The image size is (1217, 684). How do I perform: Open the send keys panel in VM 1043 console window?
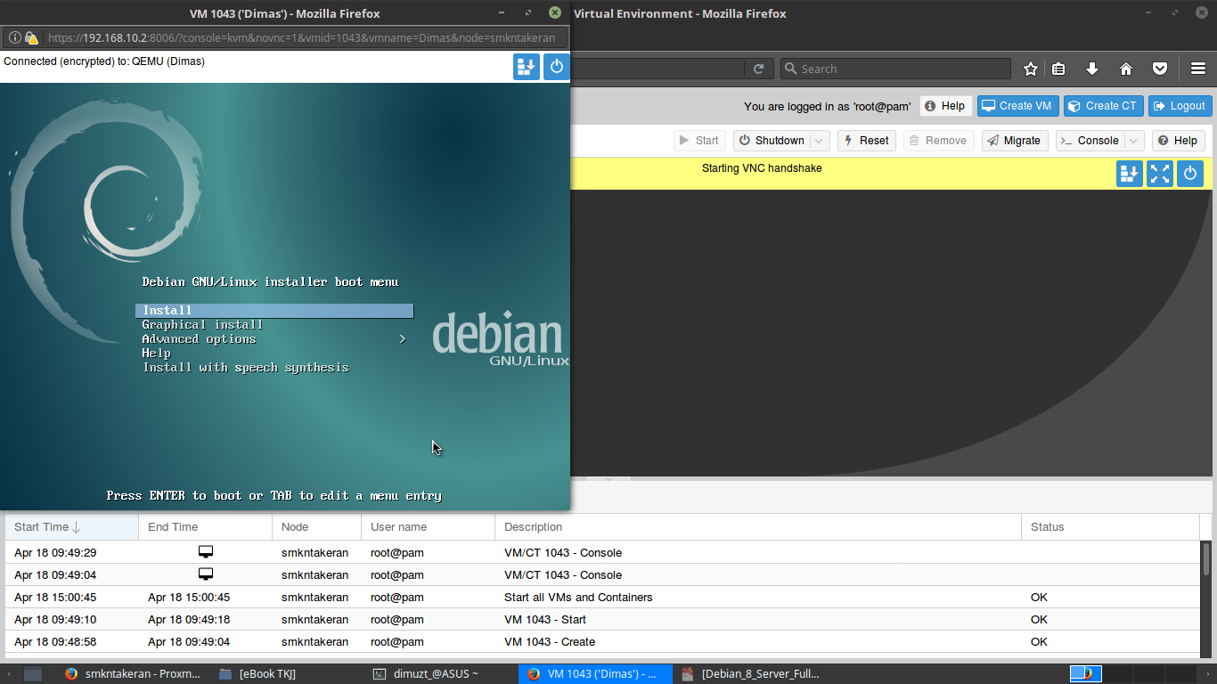tap(527, 67)
